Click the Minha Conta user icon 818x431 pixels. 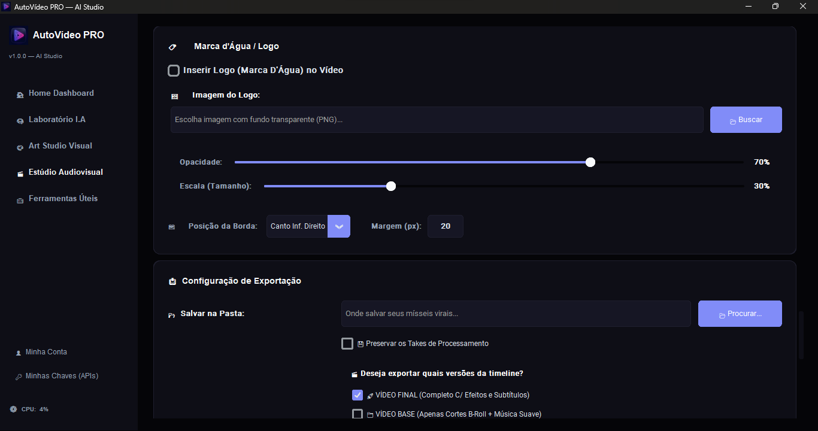coord(19,353)
